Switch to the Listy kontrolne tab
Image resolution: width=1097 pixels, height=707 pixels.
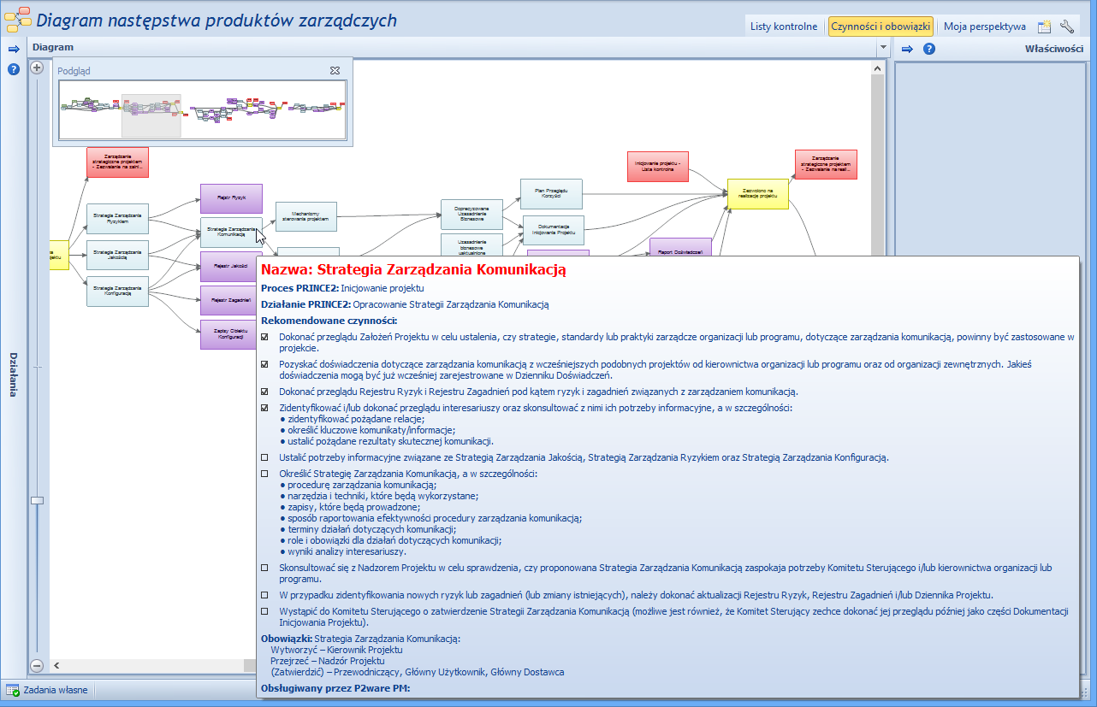click(784, 27)
